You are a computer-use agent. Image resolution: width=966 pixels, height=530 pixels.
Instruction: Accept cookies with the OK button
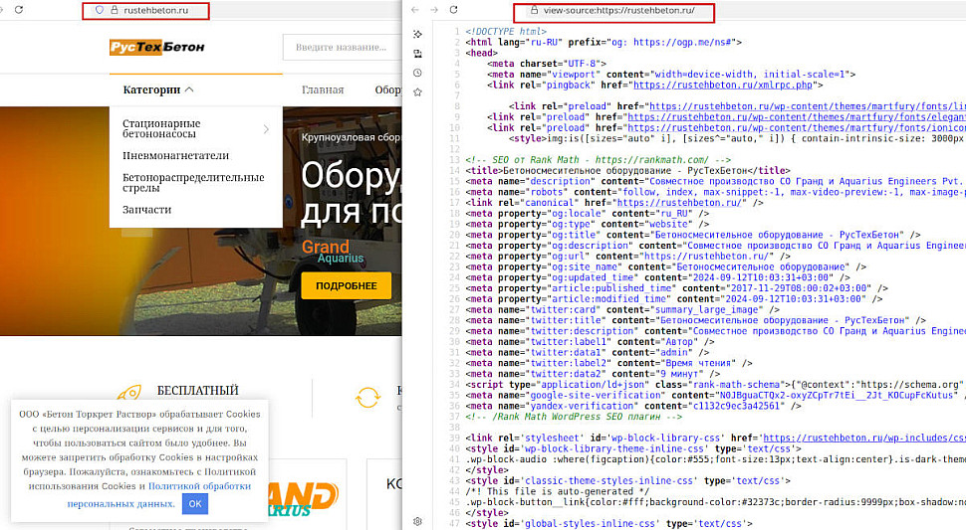(x=195, y=503)
